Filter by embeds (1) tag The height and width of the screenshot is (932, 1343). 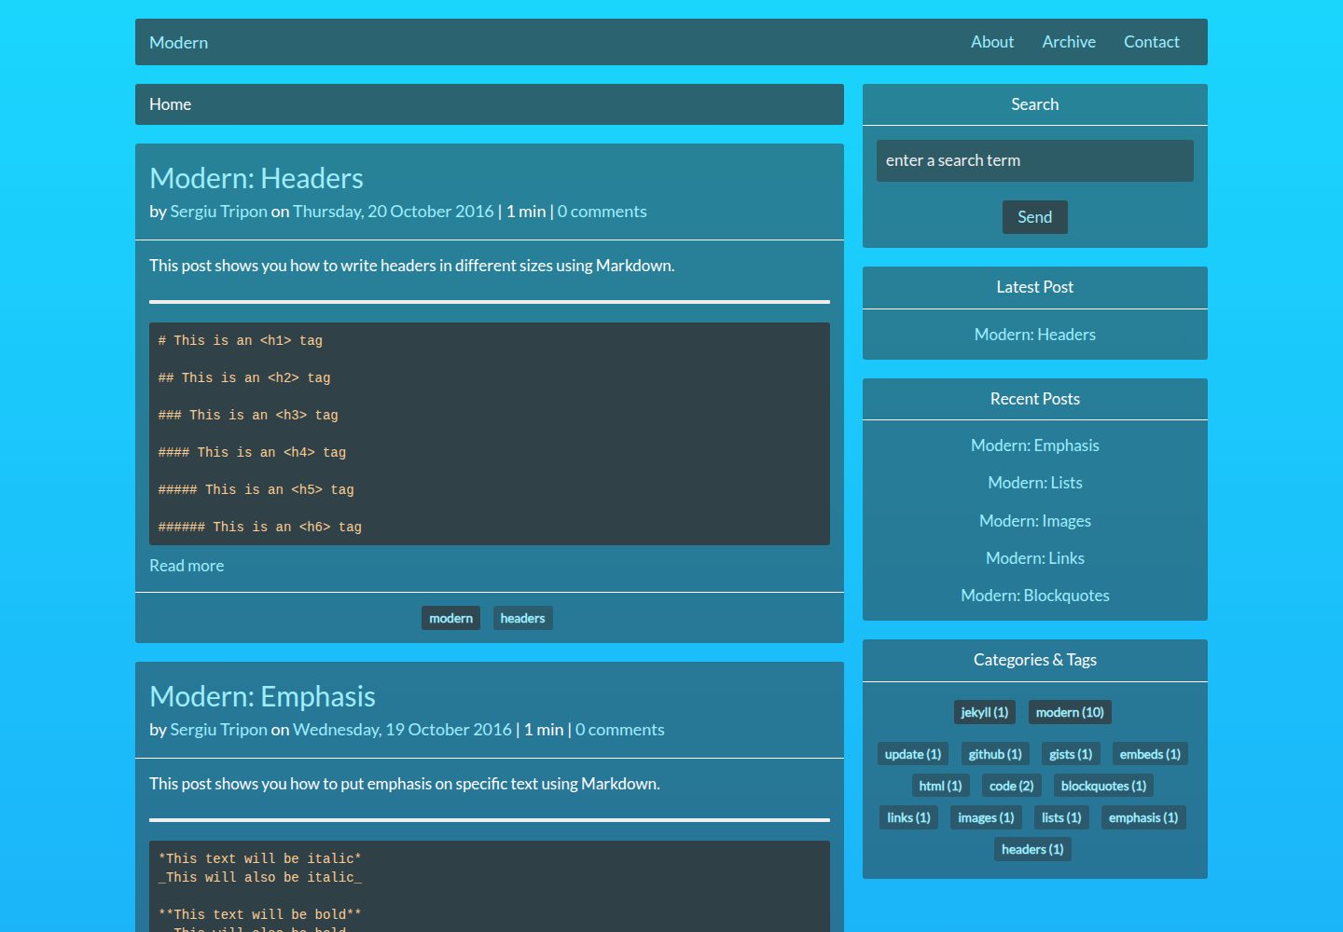coord(1150,754)
